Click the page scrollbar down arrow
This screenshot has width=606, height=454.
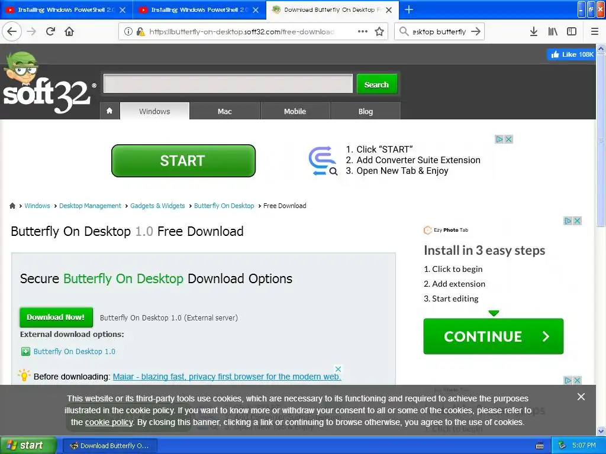point(601,430)
